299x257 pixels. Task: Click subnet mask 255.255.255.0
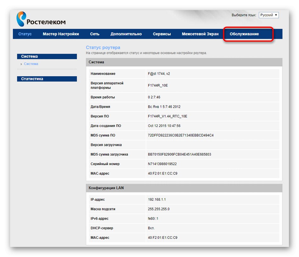tap(159, 209)
